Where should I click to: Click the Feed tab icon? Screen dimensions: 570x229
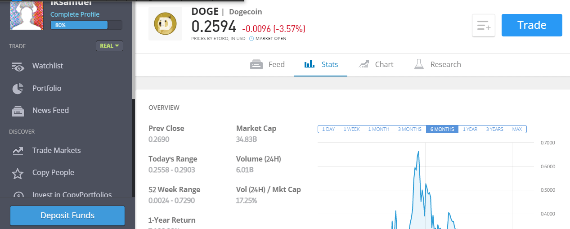pyautogui.click(x=256, y=64)
